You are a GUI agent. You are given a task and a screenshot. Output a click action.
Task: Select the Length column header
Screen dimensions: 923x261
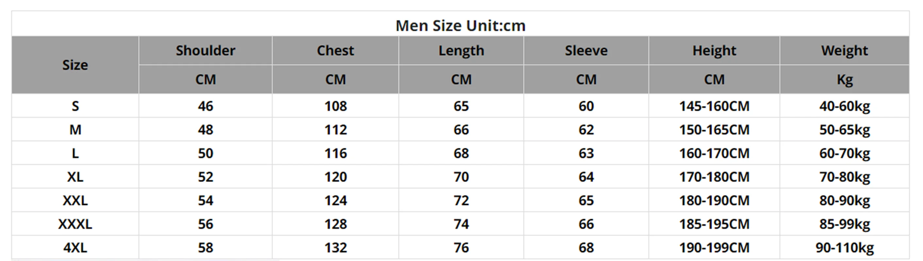(461, 51)
